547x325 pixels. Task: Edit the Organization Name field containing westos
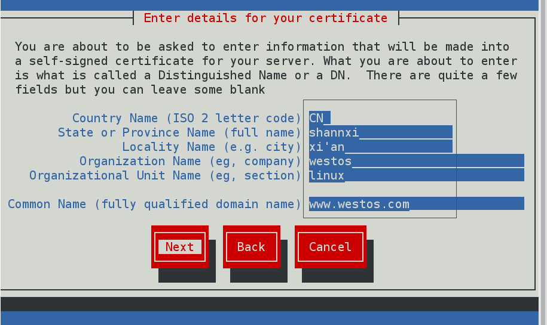pyautogui.click(x=417, y=161)
